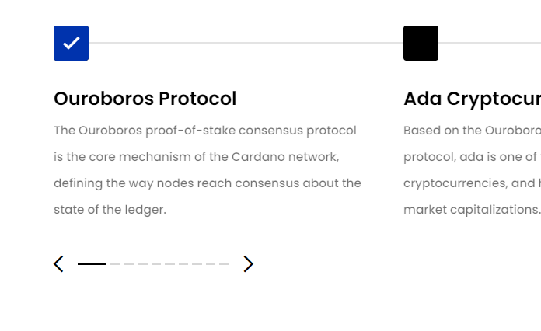Select the black square milestone marker
This screenshot has width=541, height=331.
pos(421,43)
